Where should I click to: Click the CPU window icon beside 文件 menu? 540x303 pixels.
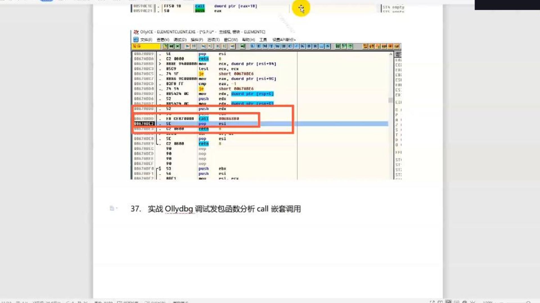(136, 40)
